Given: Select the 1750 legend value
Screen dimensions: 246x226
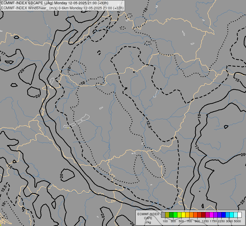Looking at the screenshot, I should [213, 221].
